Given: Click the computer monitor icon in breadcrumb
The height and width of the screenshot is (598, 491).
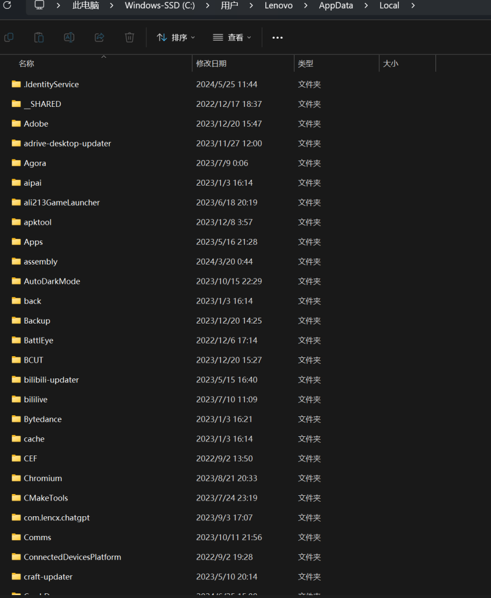Looking at the screenshot, I should point(40,5).
